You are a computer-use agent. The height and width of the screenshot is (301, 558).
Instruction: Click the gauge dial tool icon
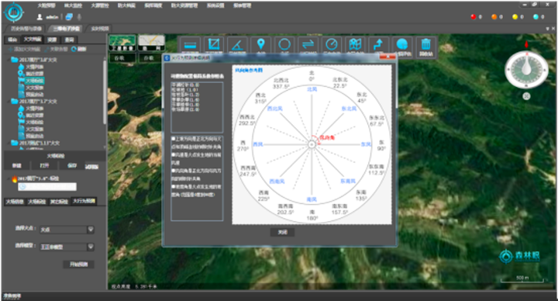(x=332, y=45)
